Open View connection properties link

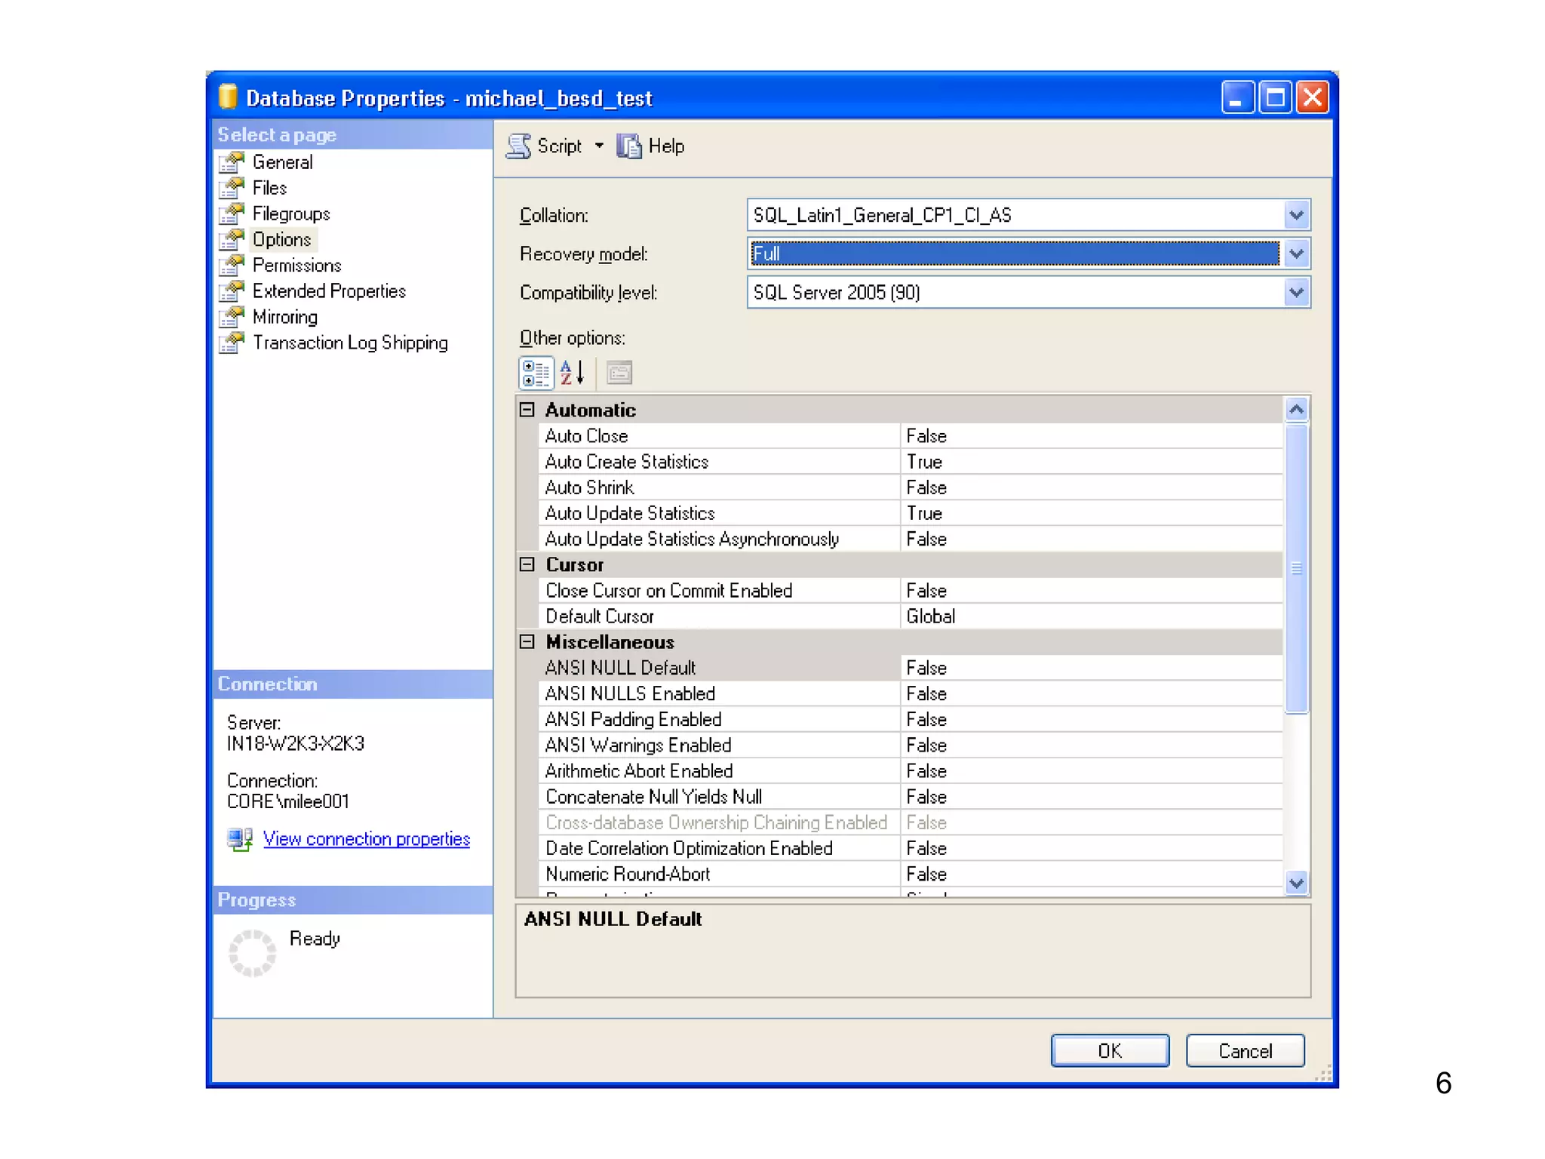pyautogui.click(x=366, y=839)
